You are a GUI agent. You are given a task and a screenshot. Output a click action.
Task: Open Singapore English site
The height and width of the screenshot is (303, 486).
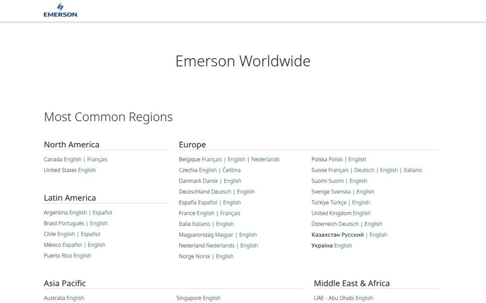(x=212, y=298)
